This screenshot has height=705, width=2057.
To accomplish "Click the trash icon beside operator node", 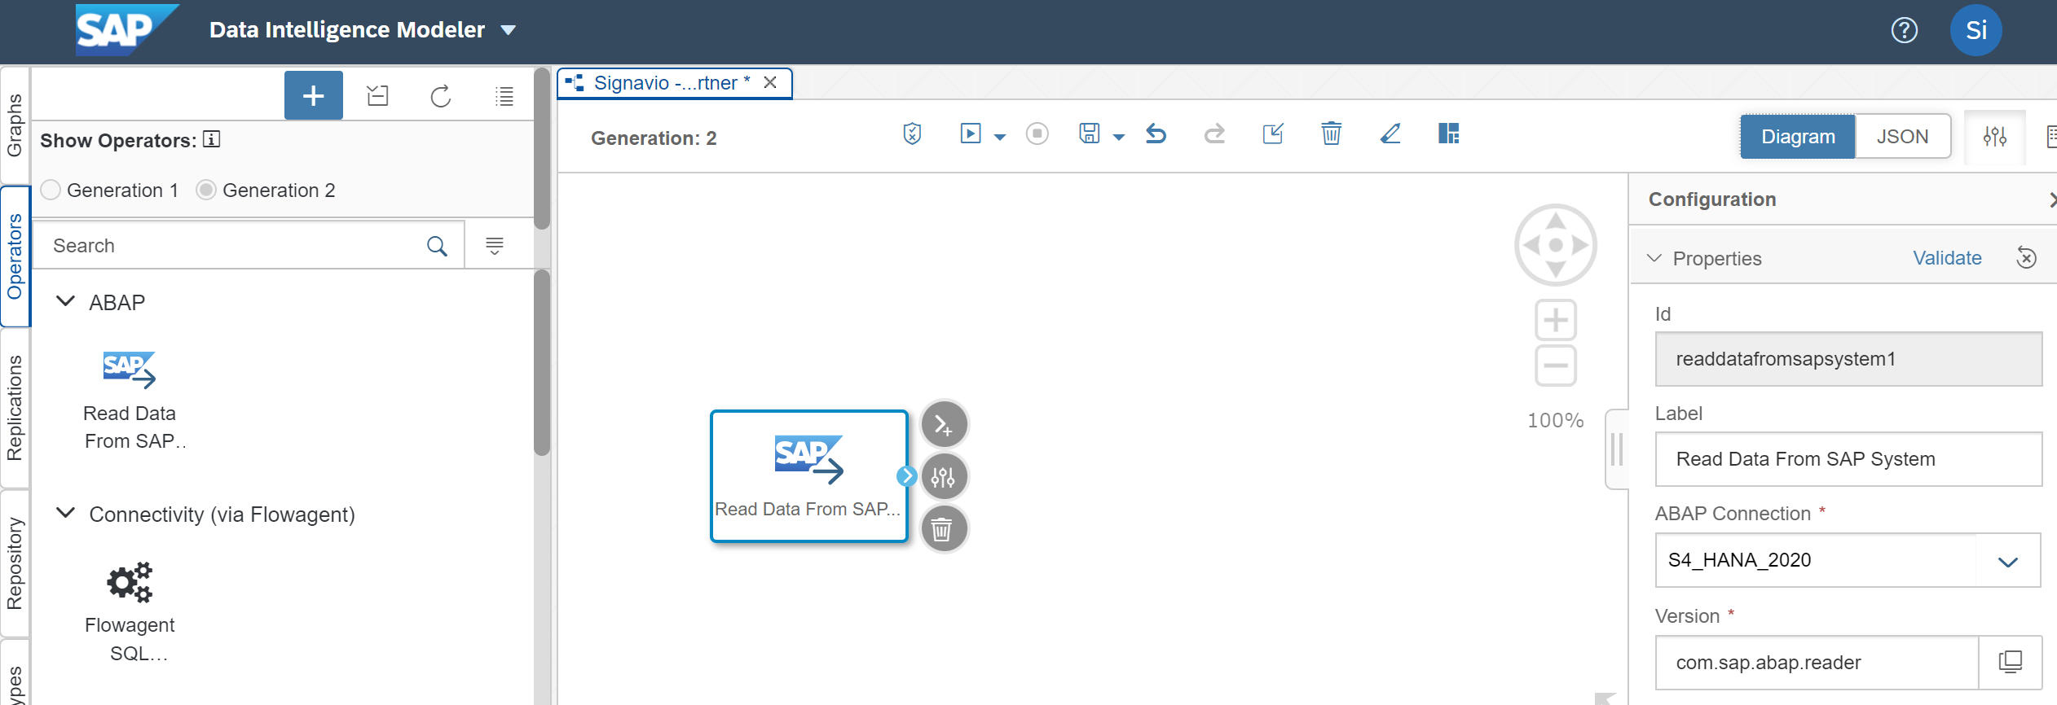I will tap(943, 530).
